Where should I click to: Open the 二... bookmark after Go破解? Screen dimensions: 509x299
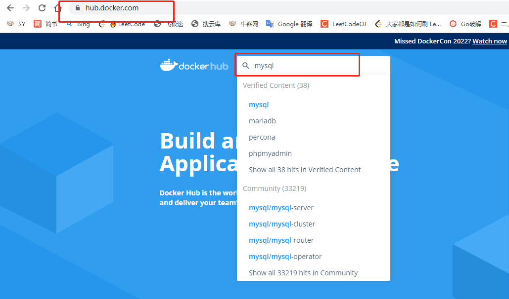click(x=499, y=24)
